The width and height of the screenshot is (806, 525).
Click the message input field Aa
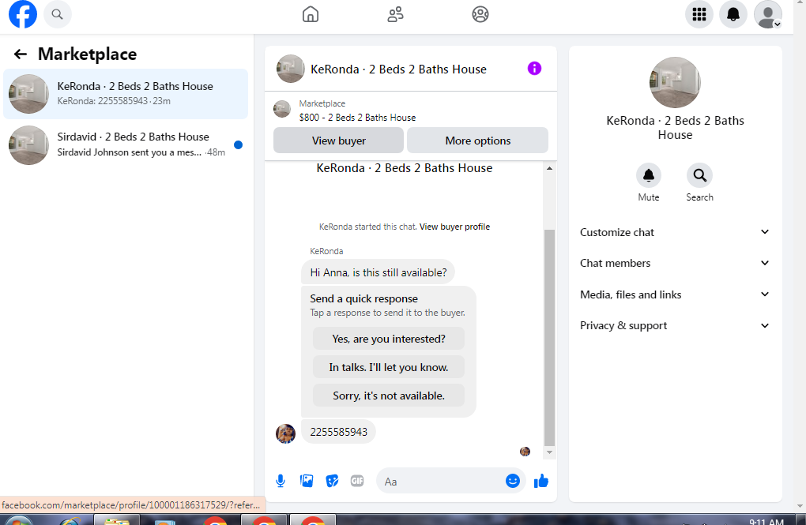pos(439,482)
